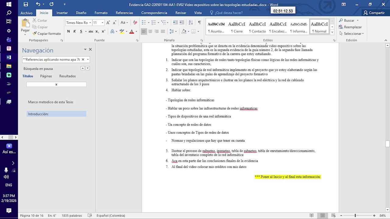Click paragraph shading bucket icon
The image size is (390, 219).
pyautogui.click(x=184, y=31)
